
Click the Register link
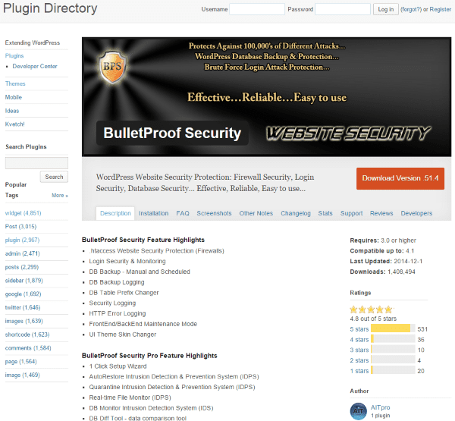pos(440,10)
